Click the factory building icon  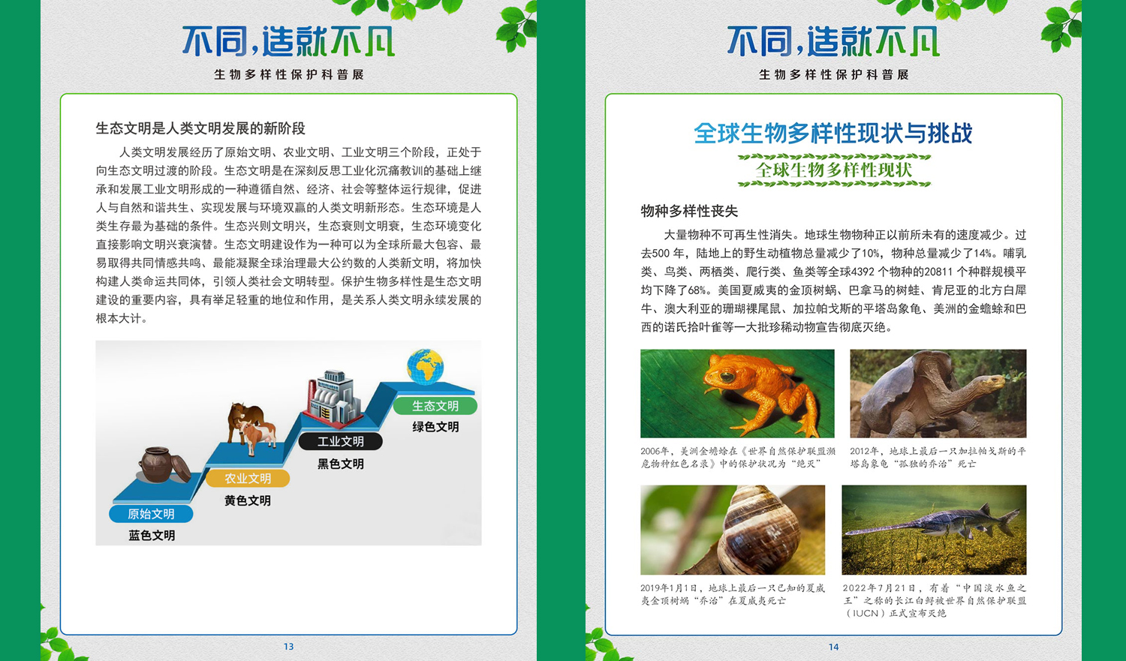(x=332, y=398)
